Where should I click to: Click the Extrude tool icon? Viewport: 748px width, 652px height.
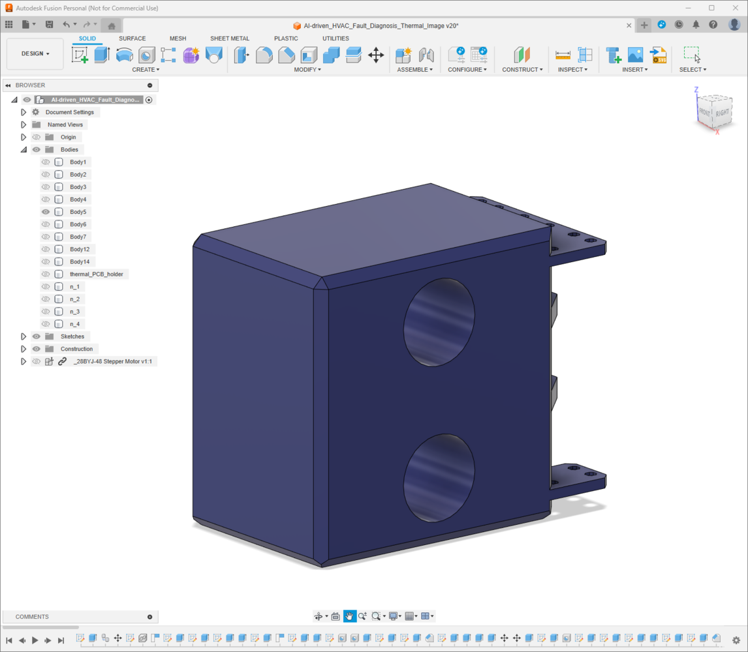click(x=102, y=55)
